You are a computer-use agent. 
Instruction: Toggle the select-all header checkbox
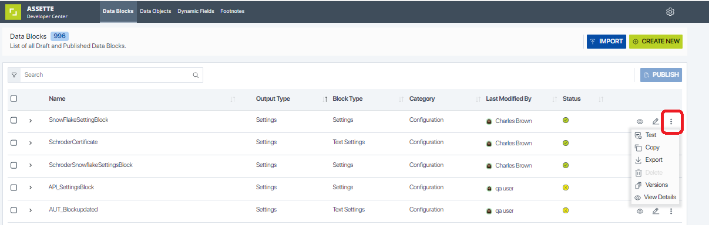14,98
